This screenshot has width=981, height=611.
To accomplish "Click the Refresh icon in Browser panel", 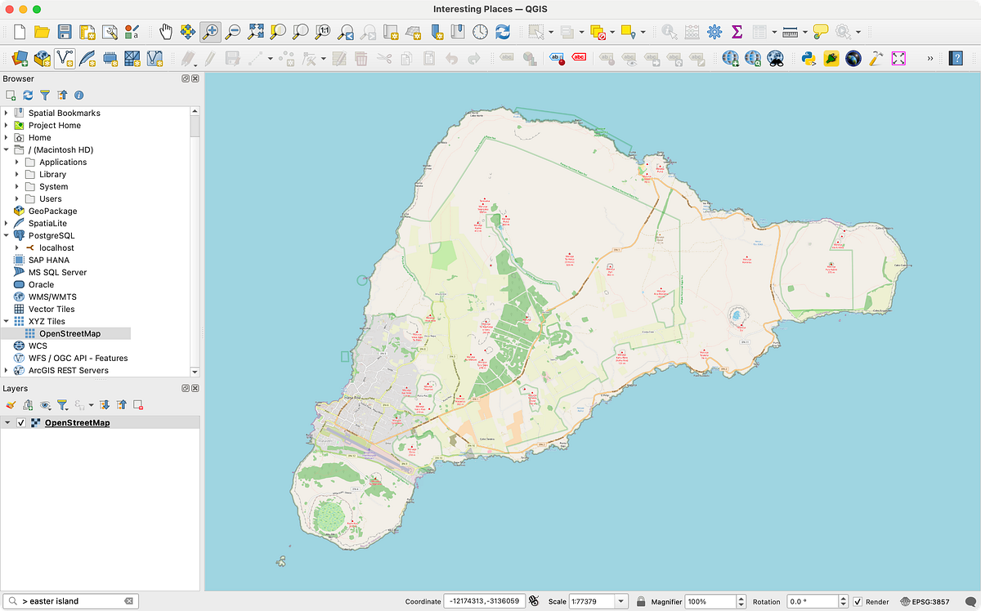I will point(27,95).
